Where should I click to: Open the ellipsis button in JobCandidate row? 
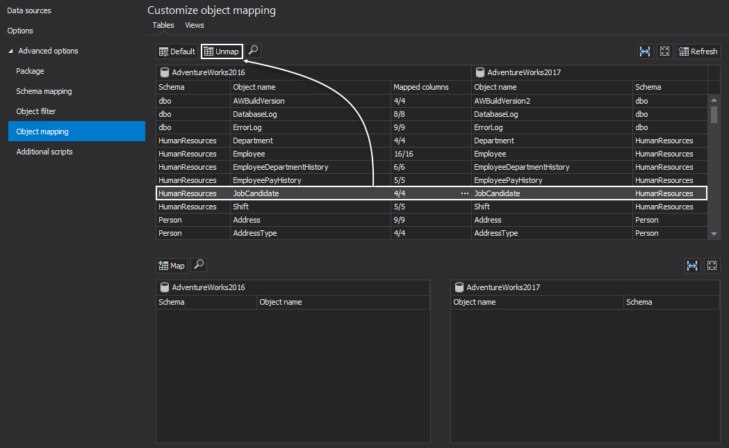464,193
